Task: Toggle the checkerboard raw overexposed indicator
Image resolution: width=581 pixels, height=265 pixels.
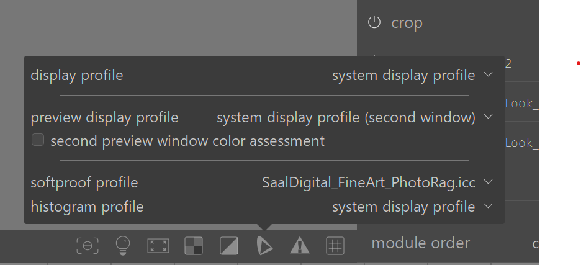Action: pos(194,246)
